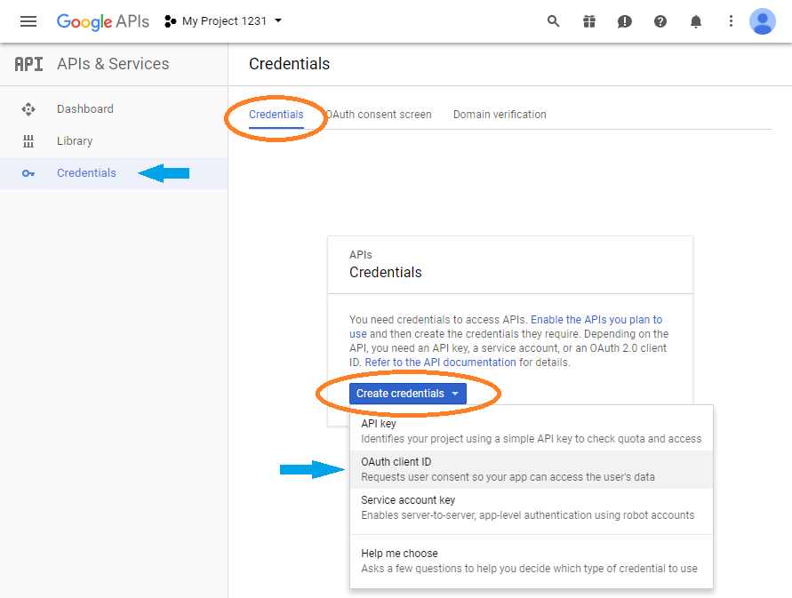792x598 pixels.
Task: Open Refer to the API documentation link
Action: 441,363
